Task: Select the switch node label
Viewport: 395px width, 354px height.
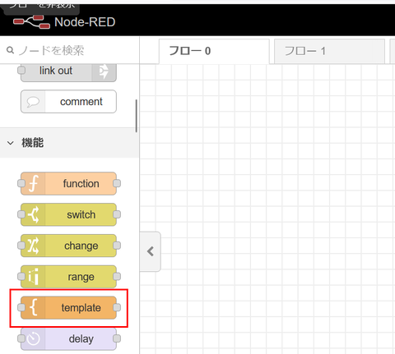Action: (x=81, y=214)
